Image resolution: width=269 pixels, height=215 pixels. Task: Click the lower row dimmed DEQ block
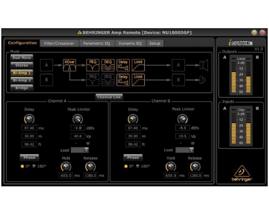tap(108, 80)
